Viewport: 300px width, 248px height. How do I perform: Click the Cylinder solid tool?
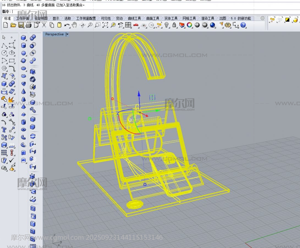tap(24, 45)
